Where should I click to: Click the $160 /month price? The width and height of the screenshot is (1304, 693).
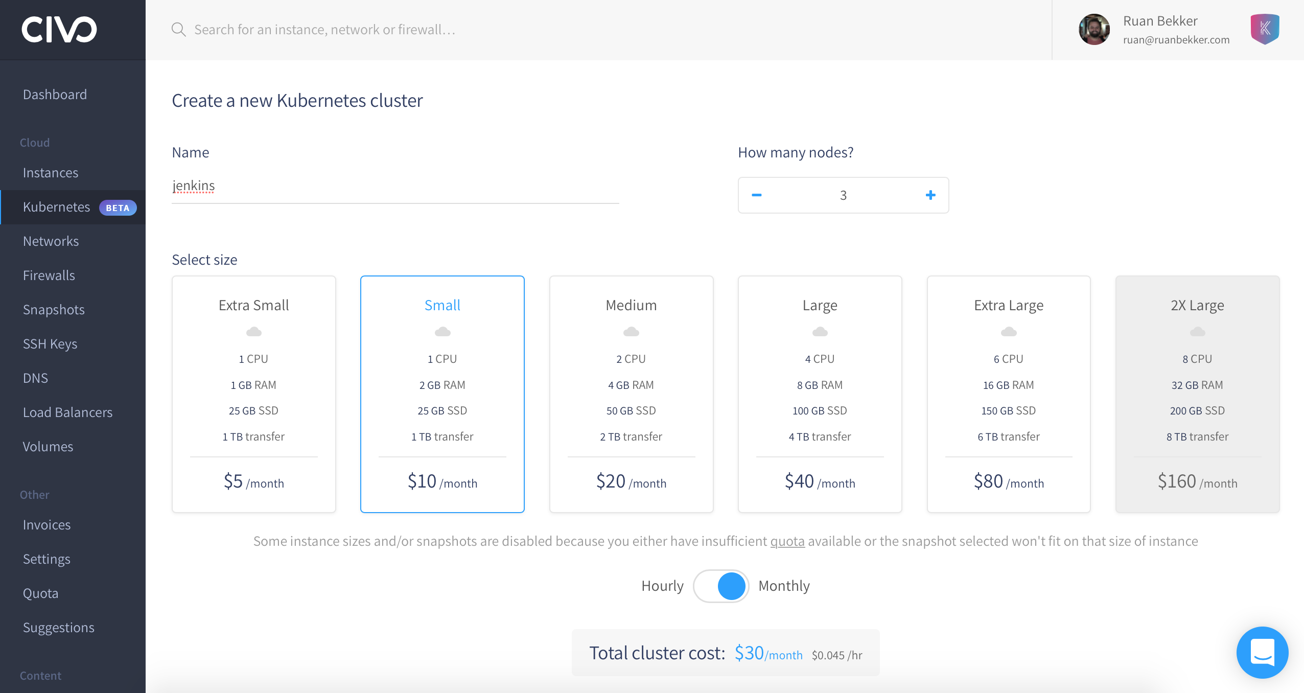pyautogui.click(x=1198, y=481)
